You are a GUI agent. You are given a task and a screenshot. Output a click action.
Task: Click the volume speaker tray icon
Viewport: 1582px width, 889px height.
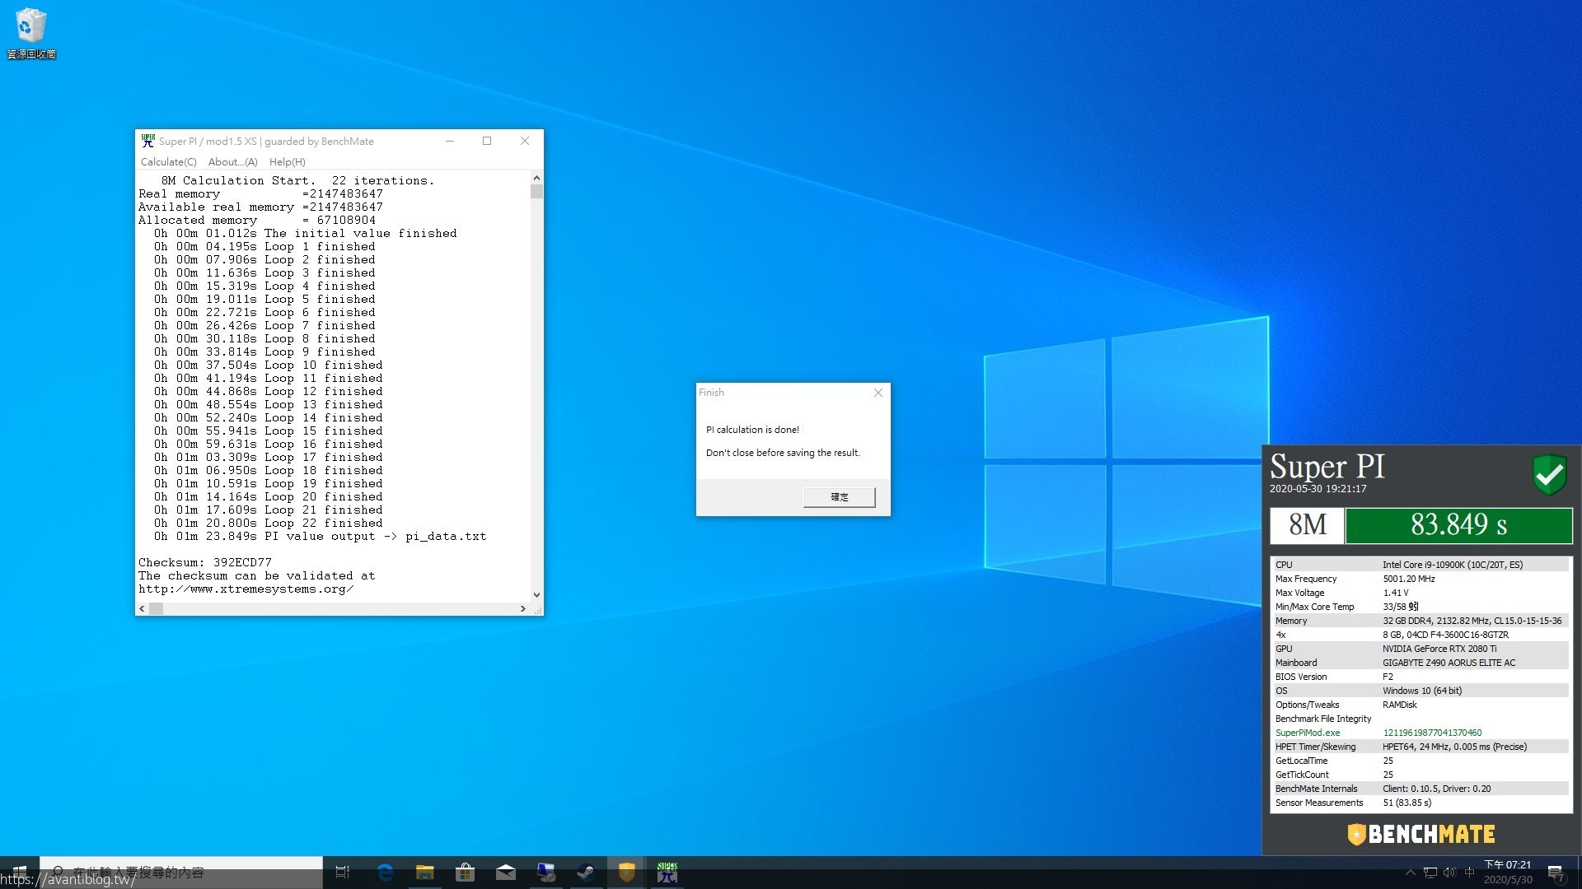pos(1450,873)
